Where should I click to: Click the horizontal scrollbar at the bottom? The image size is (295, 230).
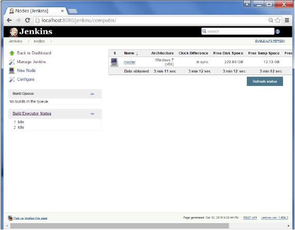coord(120,226)
